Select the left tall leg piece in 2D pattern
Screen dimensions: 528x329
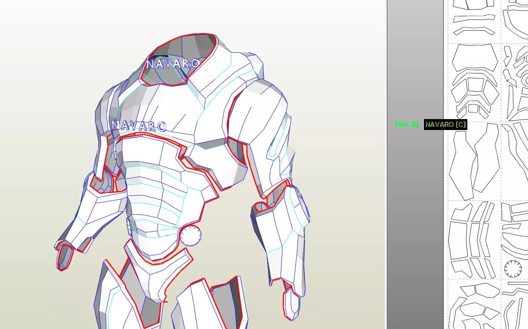click(x=463, y=166)
